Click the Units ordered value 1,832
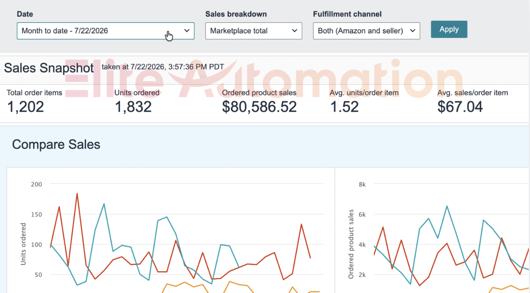Viewport: 530px width, 293px height. click(x=133, y=107)
